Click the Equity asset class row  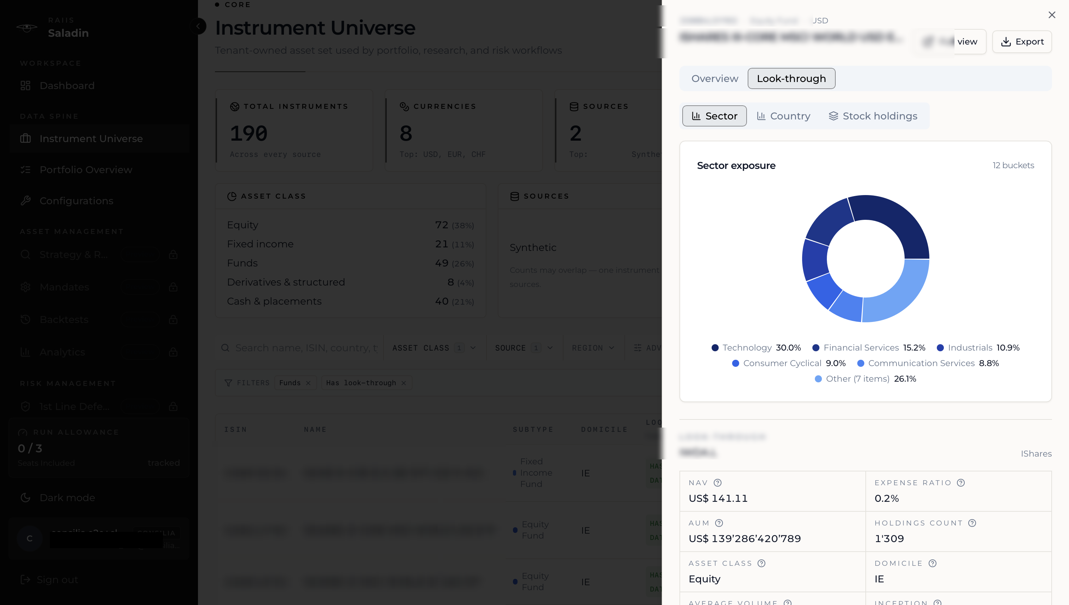click(x=350, y=225)
